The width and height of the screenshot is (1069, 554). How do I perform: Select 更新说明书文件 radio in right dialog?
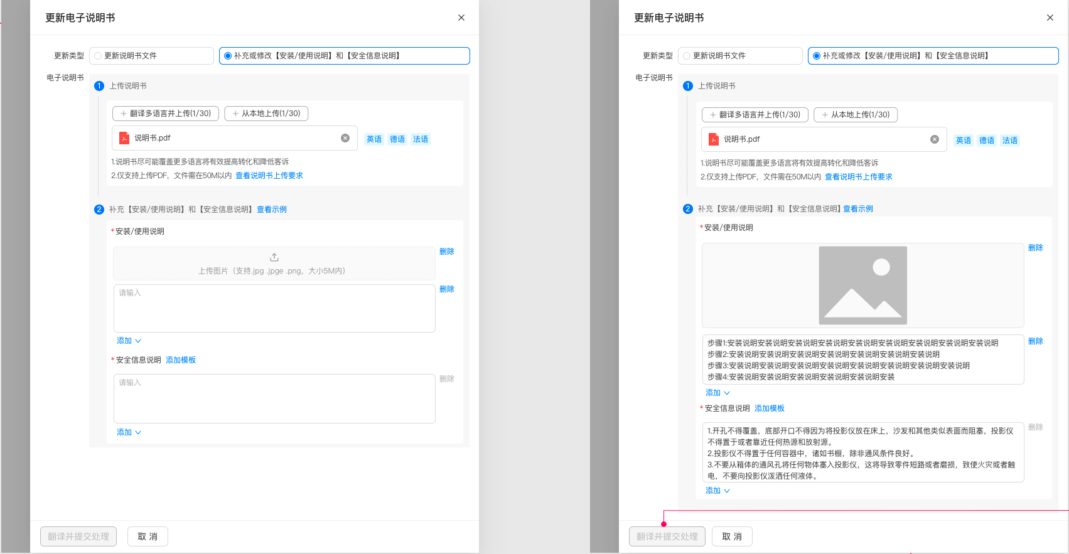tap(687, 56)
